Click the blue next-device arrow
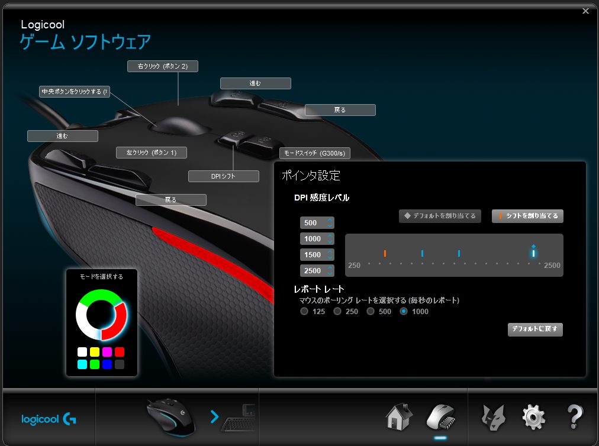 (214, 416)
